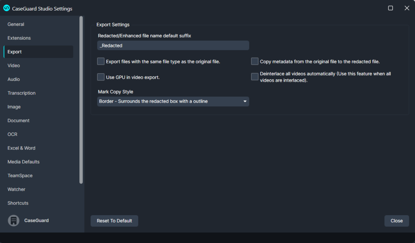The width and height of the screenshot is (415, 243).
Task: Maximize the settings window
Action: 391,8
